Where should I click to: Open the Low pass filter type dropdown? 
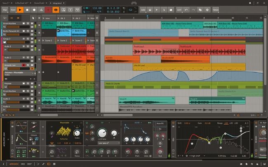(108, 143)
